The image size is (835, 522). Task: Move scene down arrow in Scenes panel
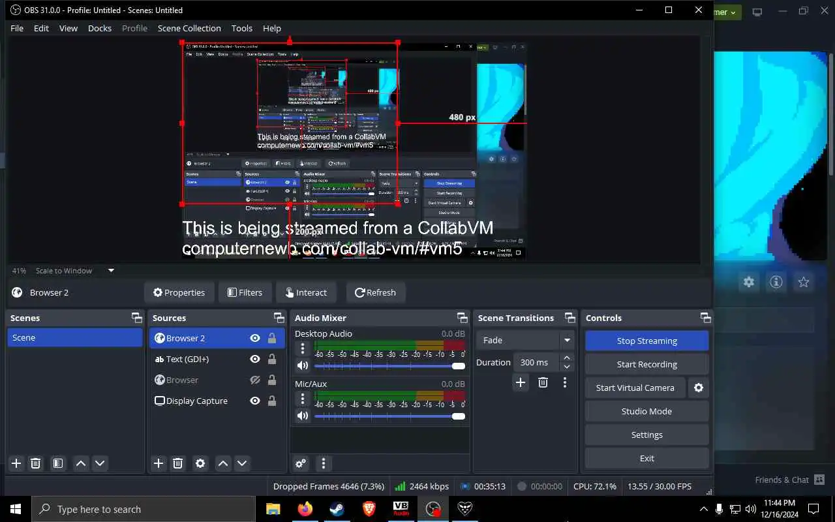[x=100, y=463]
